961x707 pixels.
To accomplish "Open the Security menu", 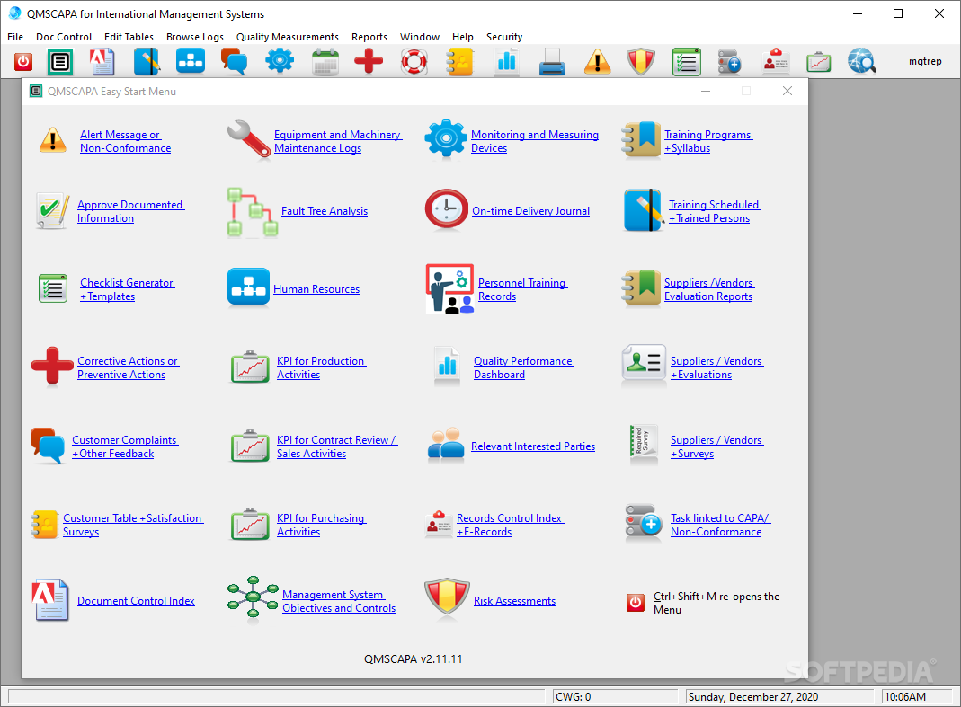I will 504,37.
